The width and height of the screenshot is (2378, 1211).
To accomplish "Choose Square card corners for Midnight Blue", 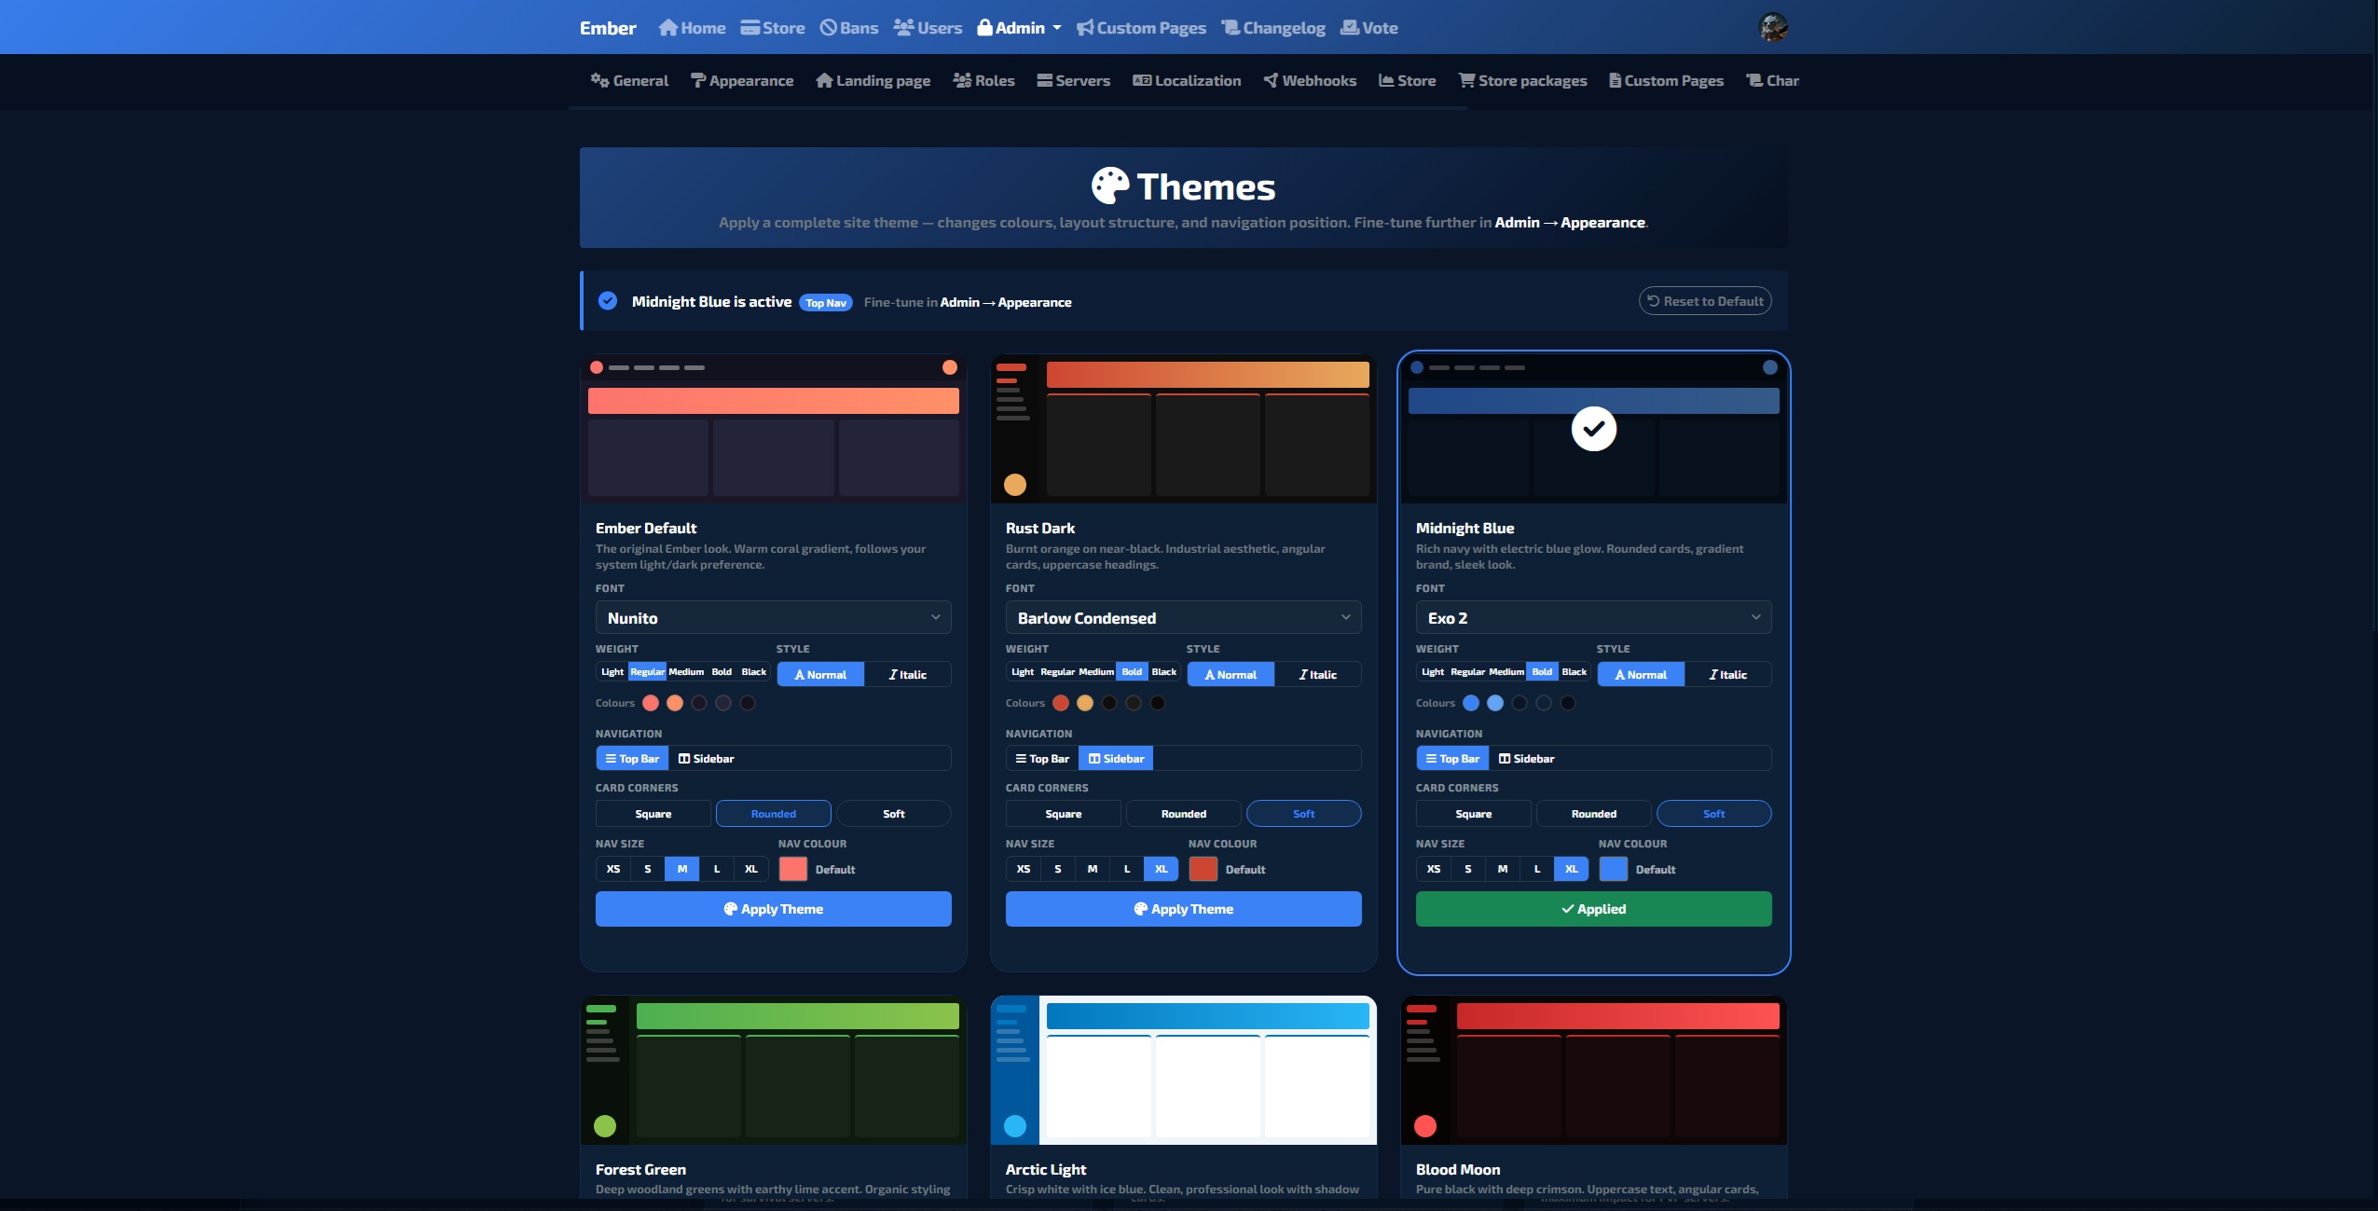I will point(1473,814).
